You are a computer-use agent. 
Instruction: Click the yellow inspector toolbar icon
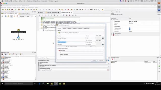[x=10, y=54]
